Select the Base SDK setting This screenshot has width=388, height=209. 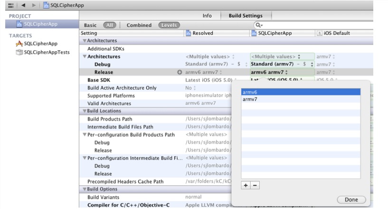[99, 80]
